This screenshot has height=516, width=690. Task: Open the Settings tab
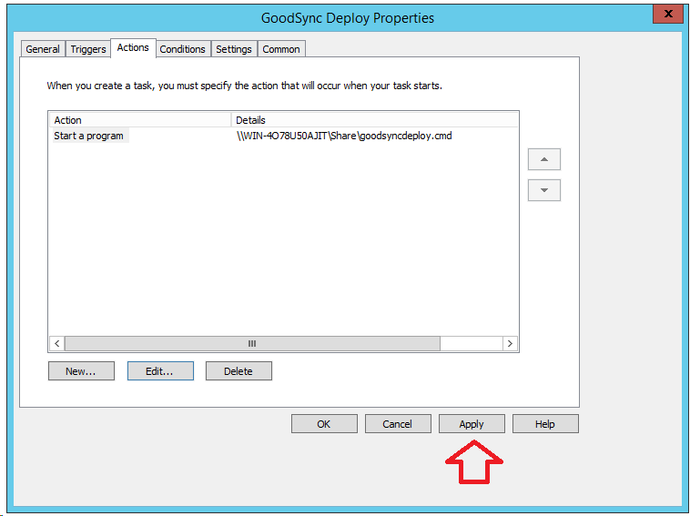[234, 49]
